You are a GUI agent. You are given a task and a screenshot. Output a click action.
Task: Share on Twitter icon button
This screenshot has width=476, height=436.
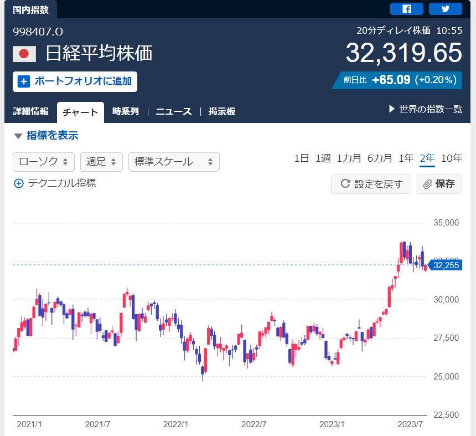446,9
